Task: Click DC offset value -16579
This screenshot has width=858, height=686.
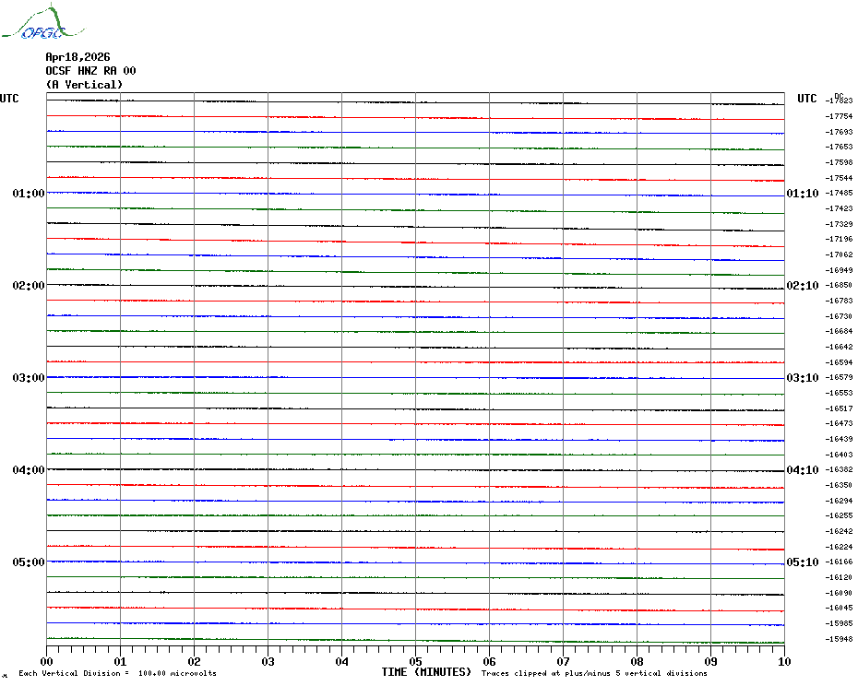Action: (x=839, y=377)
